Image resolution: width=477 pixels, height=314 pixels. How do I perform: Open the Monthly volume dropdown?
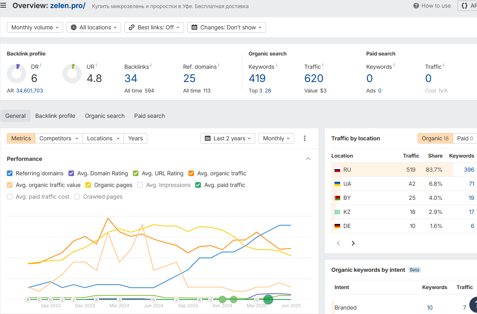point(35,27)
